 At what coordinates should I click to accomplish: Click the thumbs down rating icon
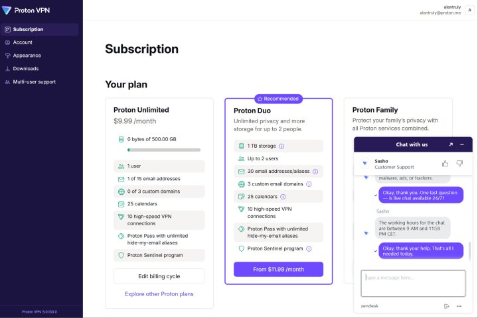459,163
